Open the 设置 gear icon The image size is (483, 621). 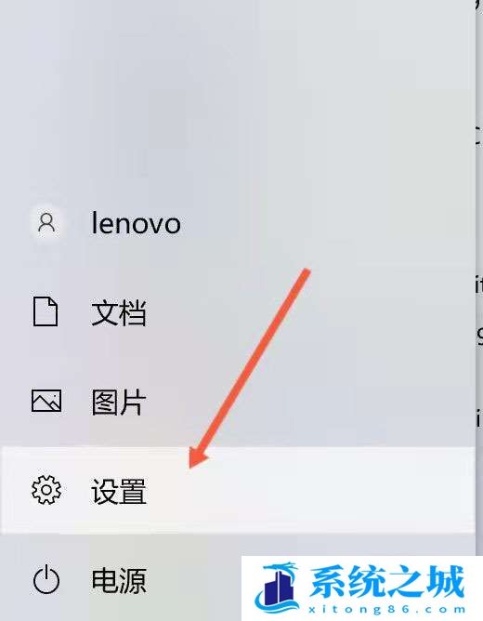click(x=46, y=490)
